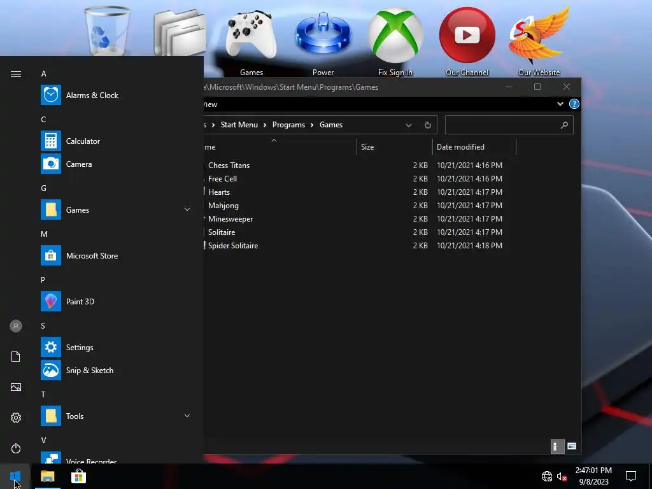Select the Hearts shortcut
Image resolution: width=652 pixels, height=489 pixels.
(219, 192)
